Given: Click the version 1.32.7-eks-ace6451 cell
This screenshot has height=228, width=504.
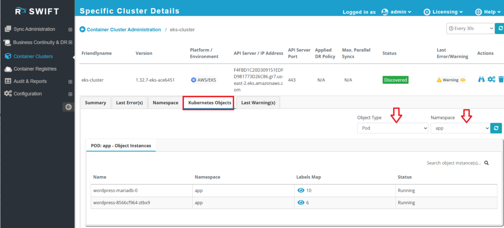Looking at the screenshot, I should 155,80.
